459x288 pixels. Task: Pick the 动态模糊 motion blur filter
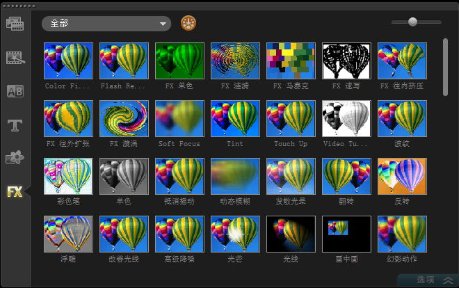[235, 176]
